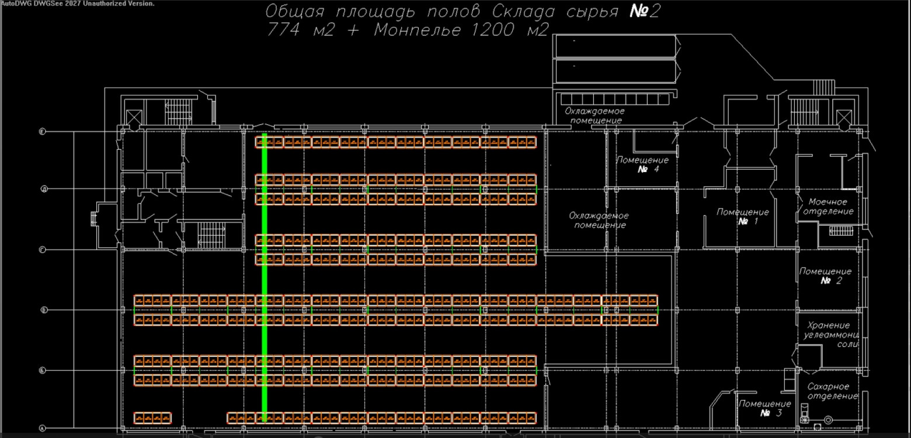Select the grid axis marker Г
This screenshot has height=438, width=911.
coord(43,250)
